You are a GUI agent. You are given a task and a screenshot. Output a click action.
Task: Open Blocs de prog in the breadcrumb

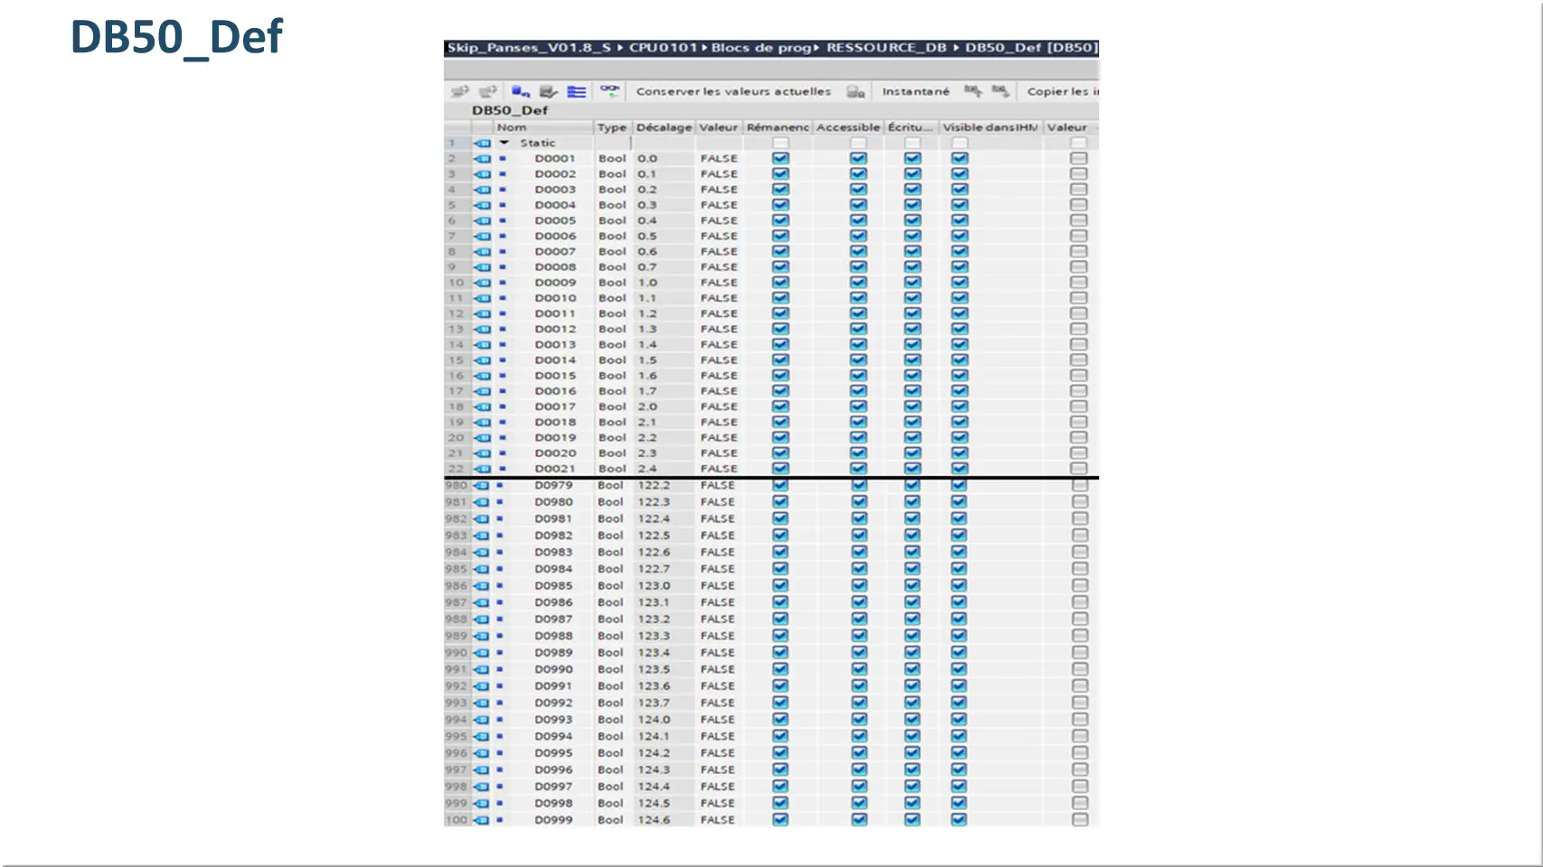coord(761,48)
